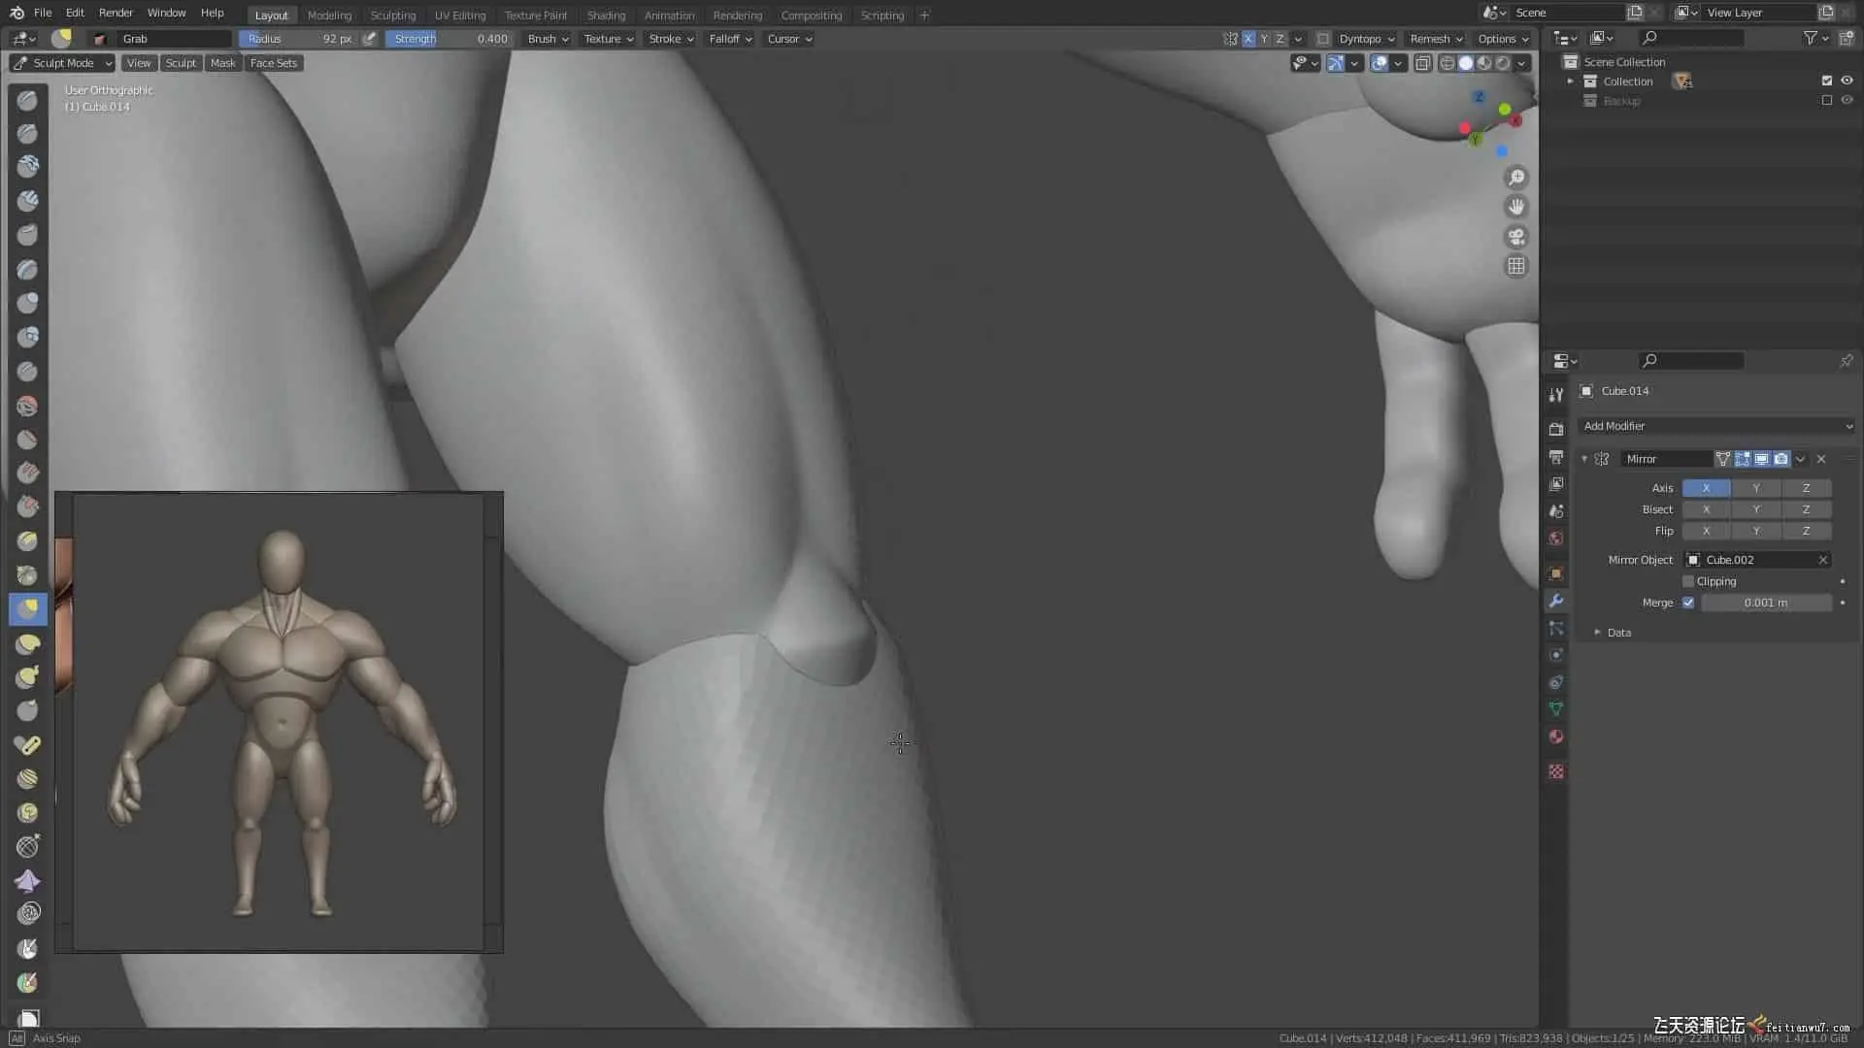Enable the Y mirror axis button

[1755, 488]
